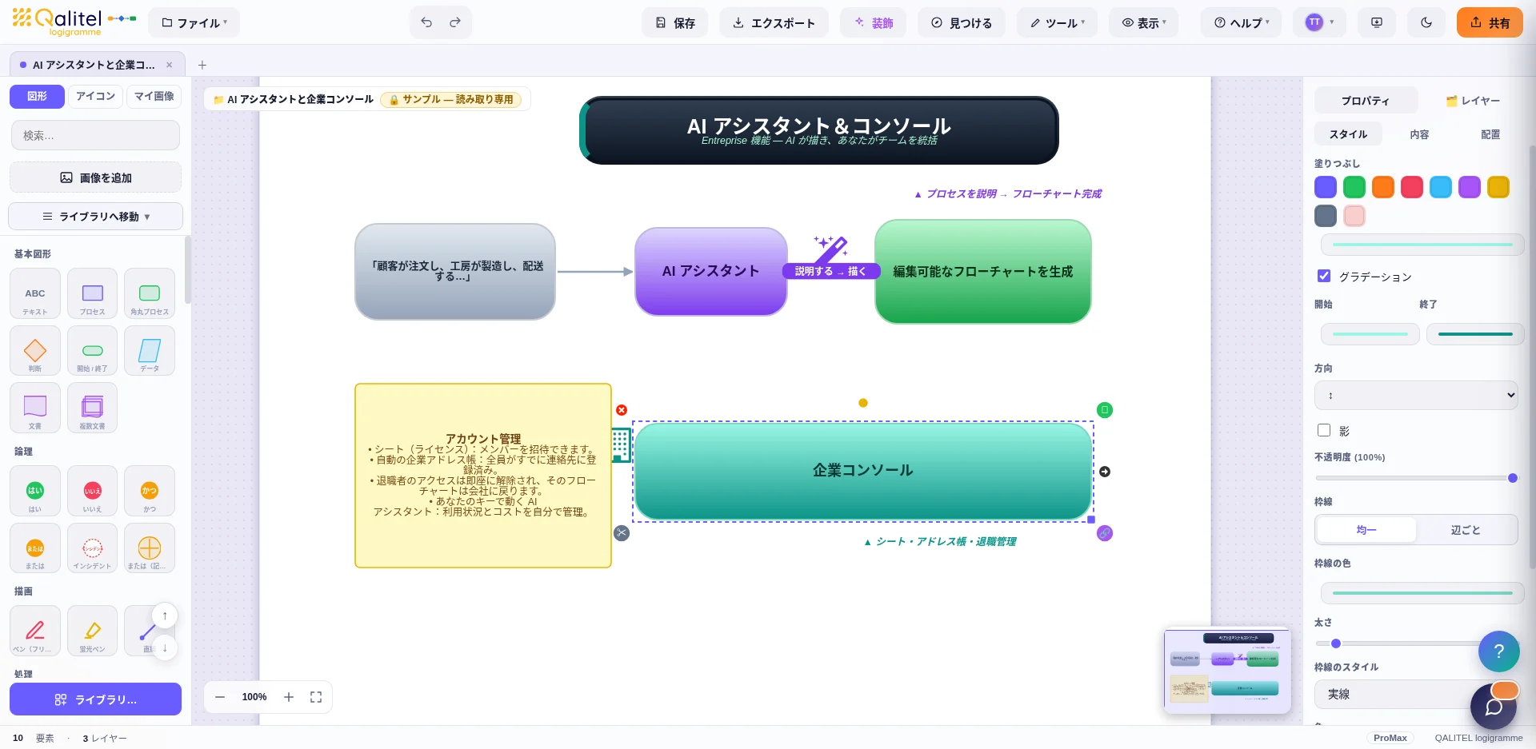Add the インシデント node
Image resolution: width=1536 pixels, height=749 pixels.
93,548
